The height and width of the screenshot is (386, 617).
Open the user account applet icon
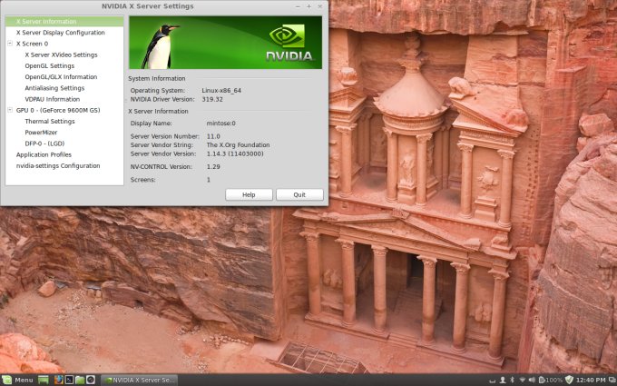(503, 380)
